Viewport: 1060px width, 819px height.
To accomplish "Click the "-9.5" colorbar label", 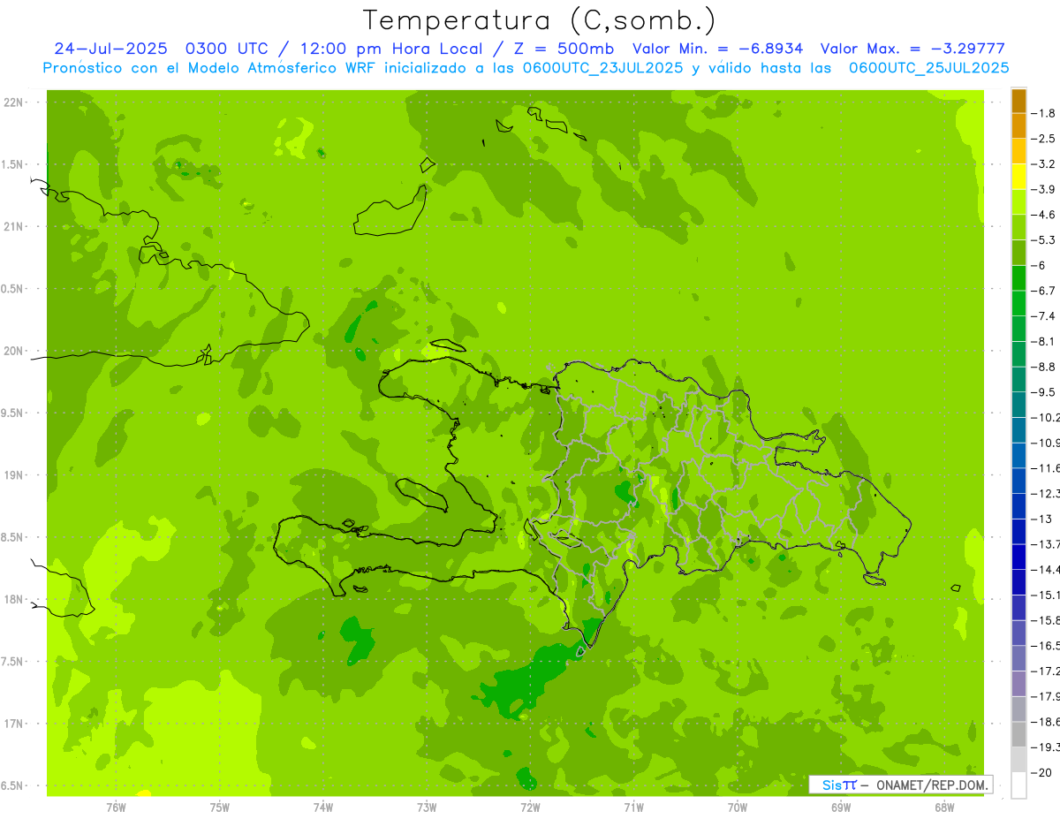I will pyautogui.click(x=1043, y=392).
